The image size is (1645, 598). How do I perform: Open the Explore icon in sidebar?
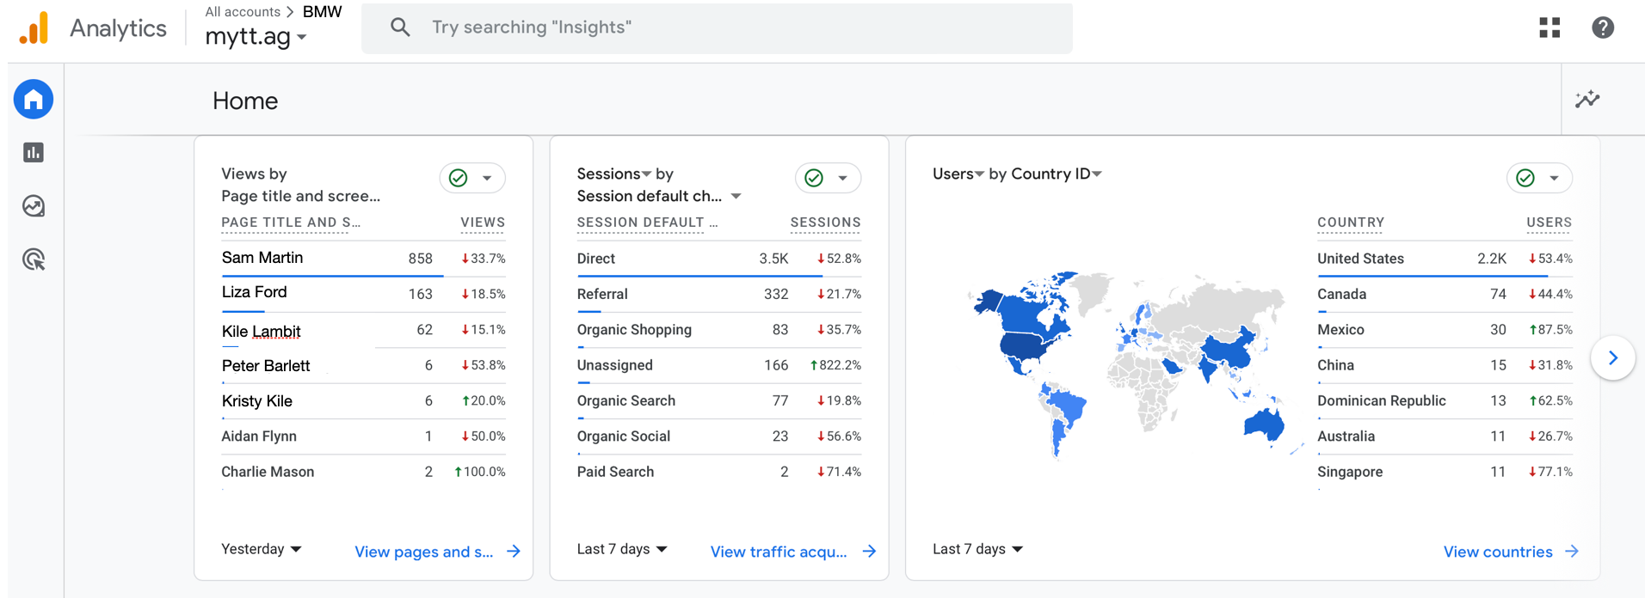[34, 206]
